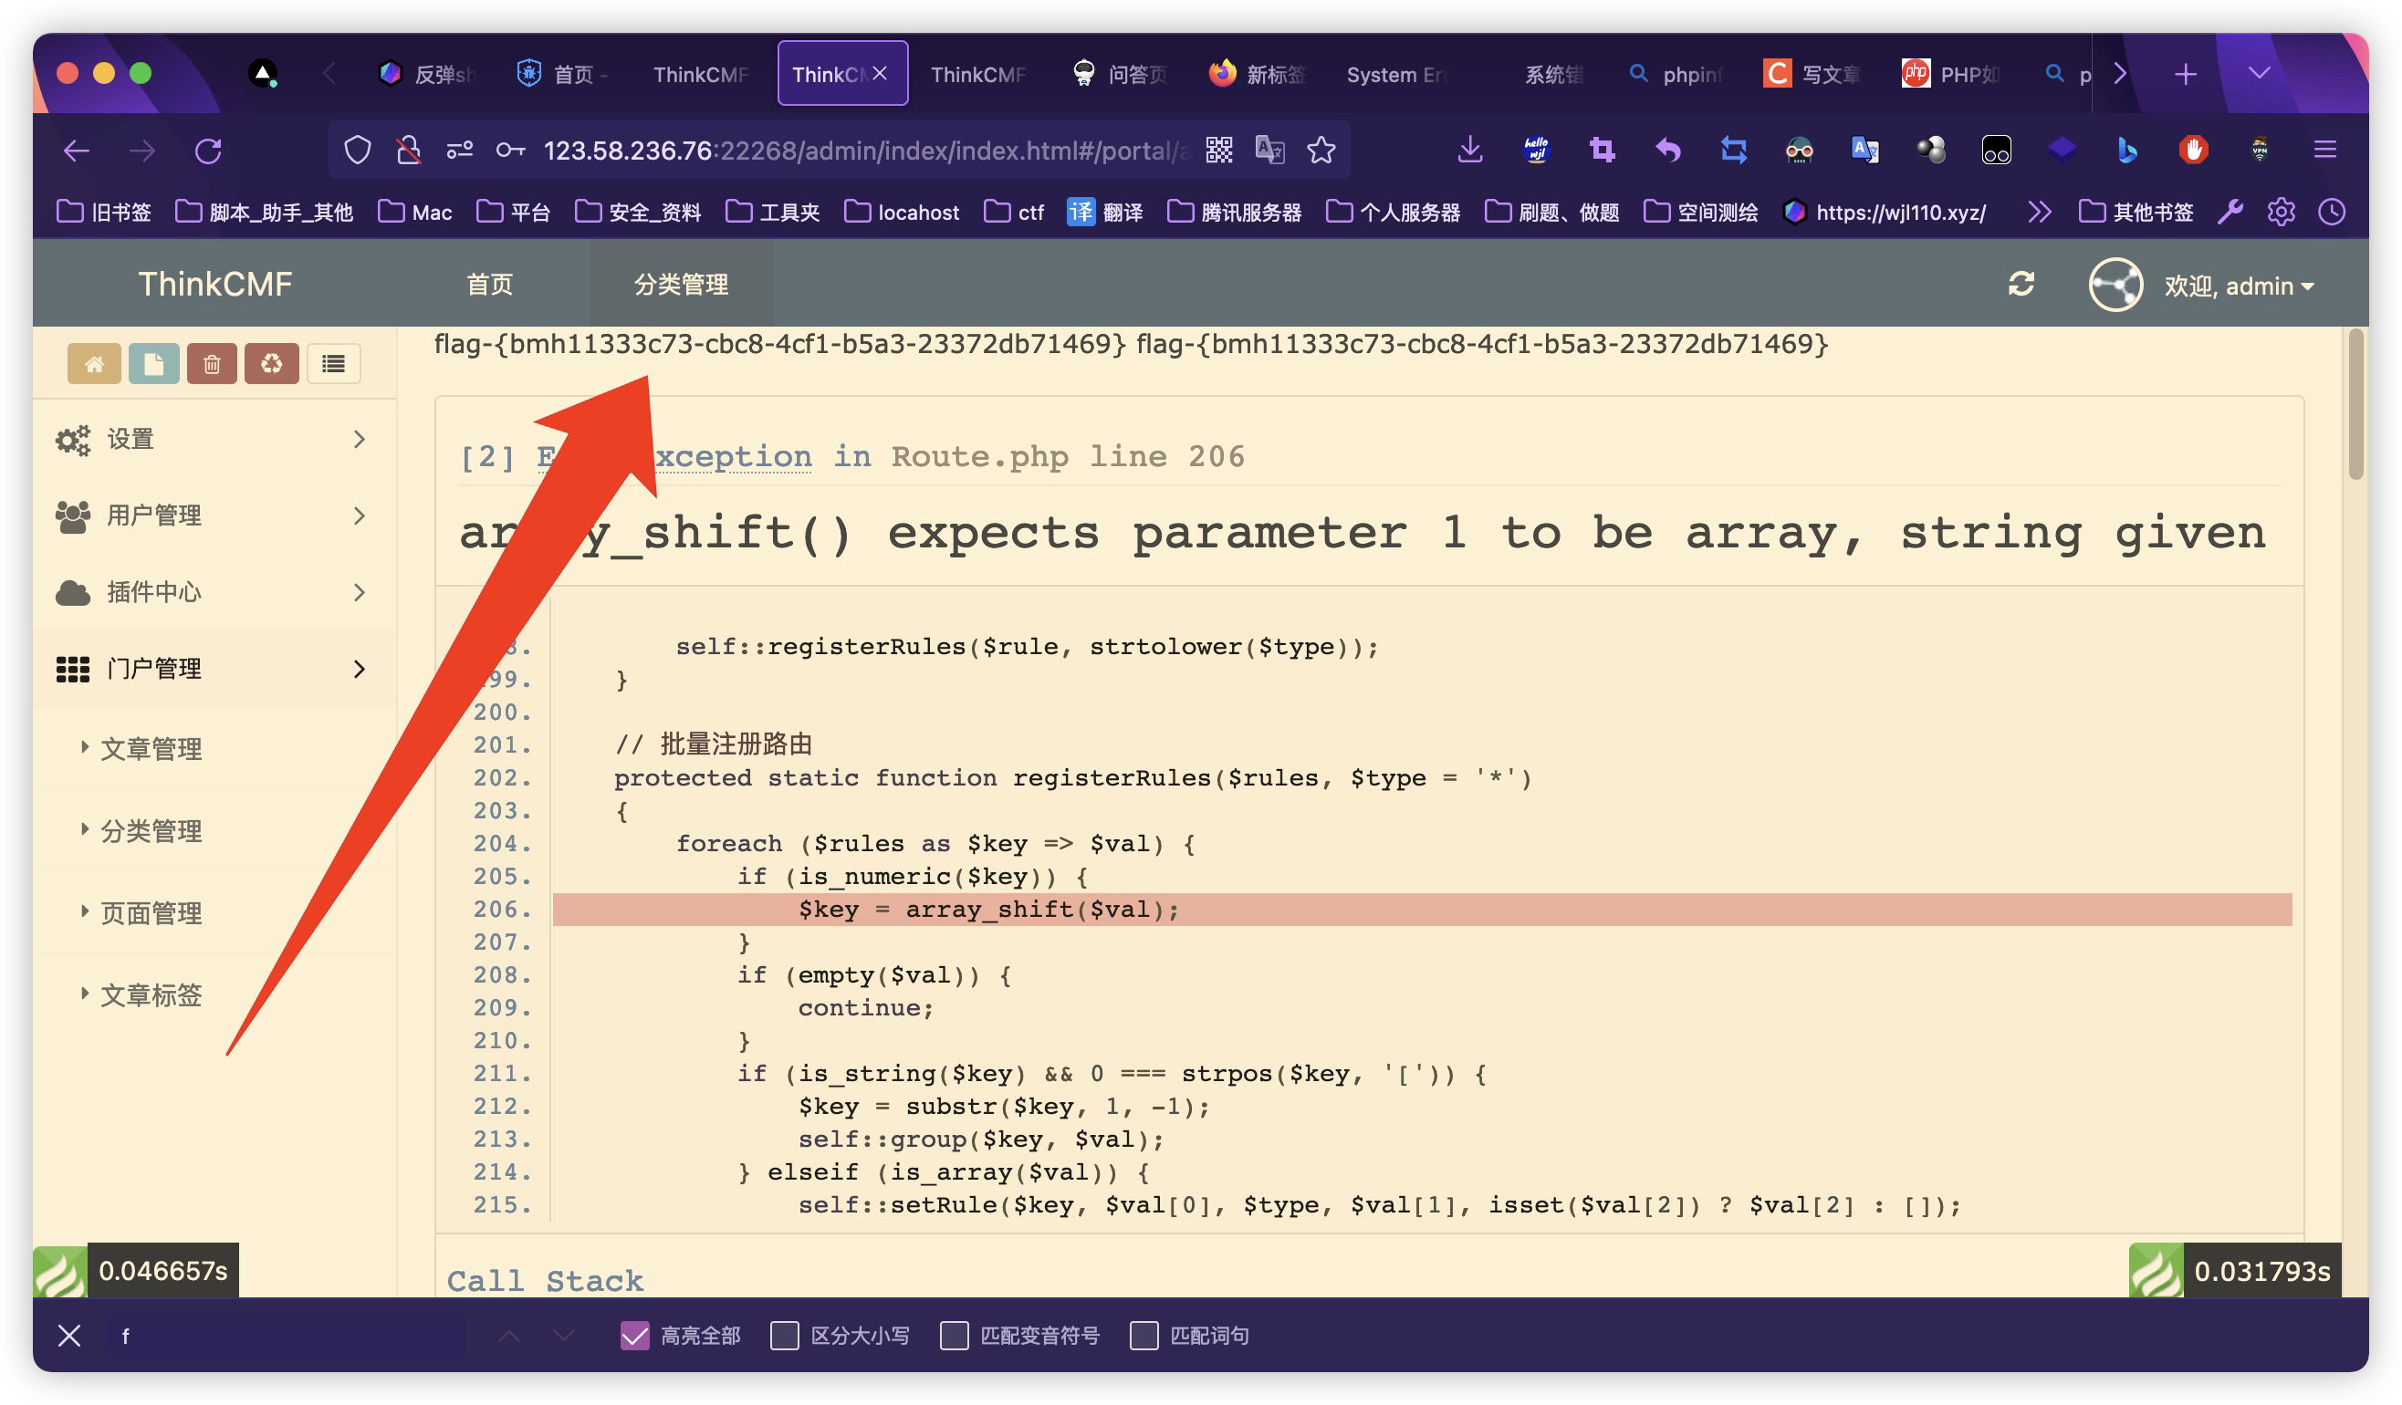Open the red hand blocker extension icon
Viewport: 2402px width, 1405px height.
coord(2193,150)
